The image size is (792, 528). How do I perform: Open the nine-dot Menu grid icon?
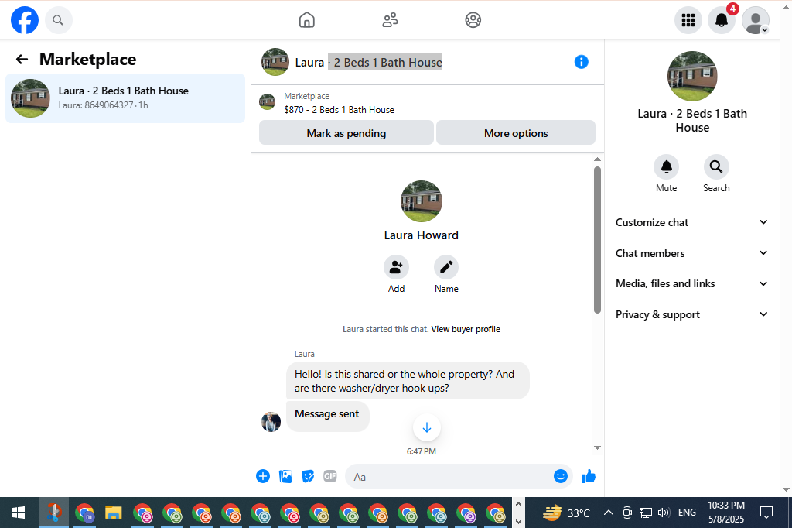(x=688, y=20)
